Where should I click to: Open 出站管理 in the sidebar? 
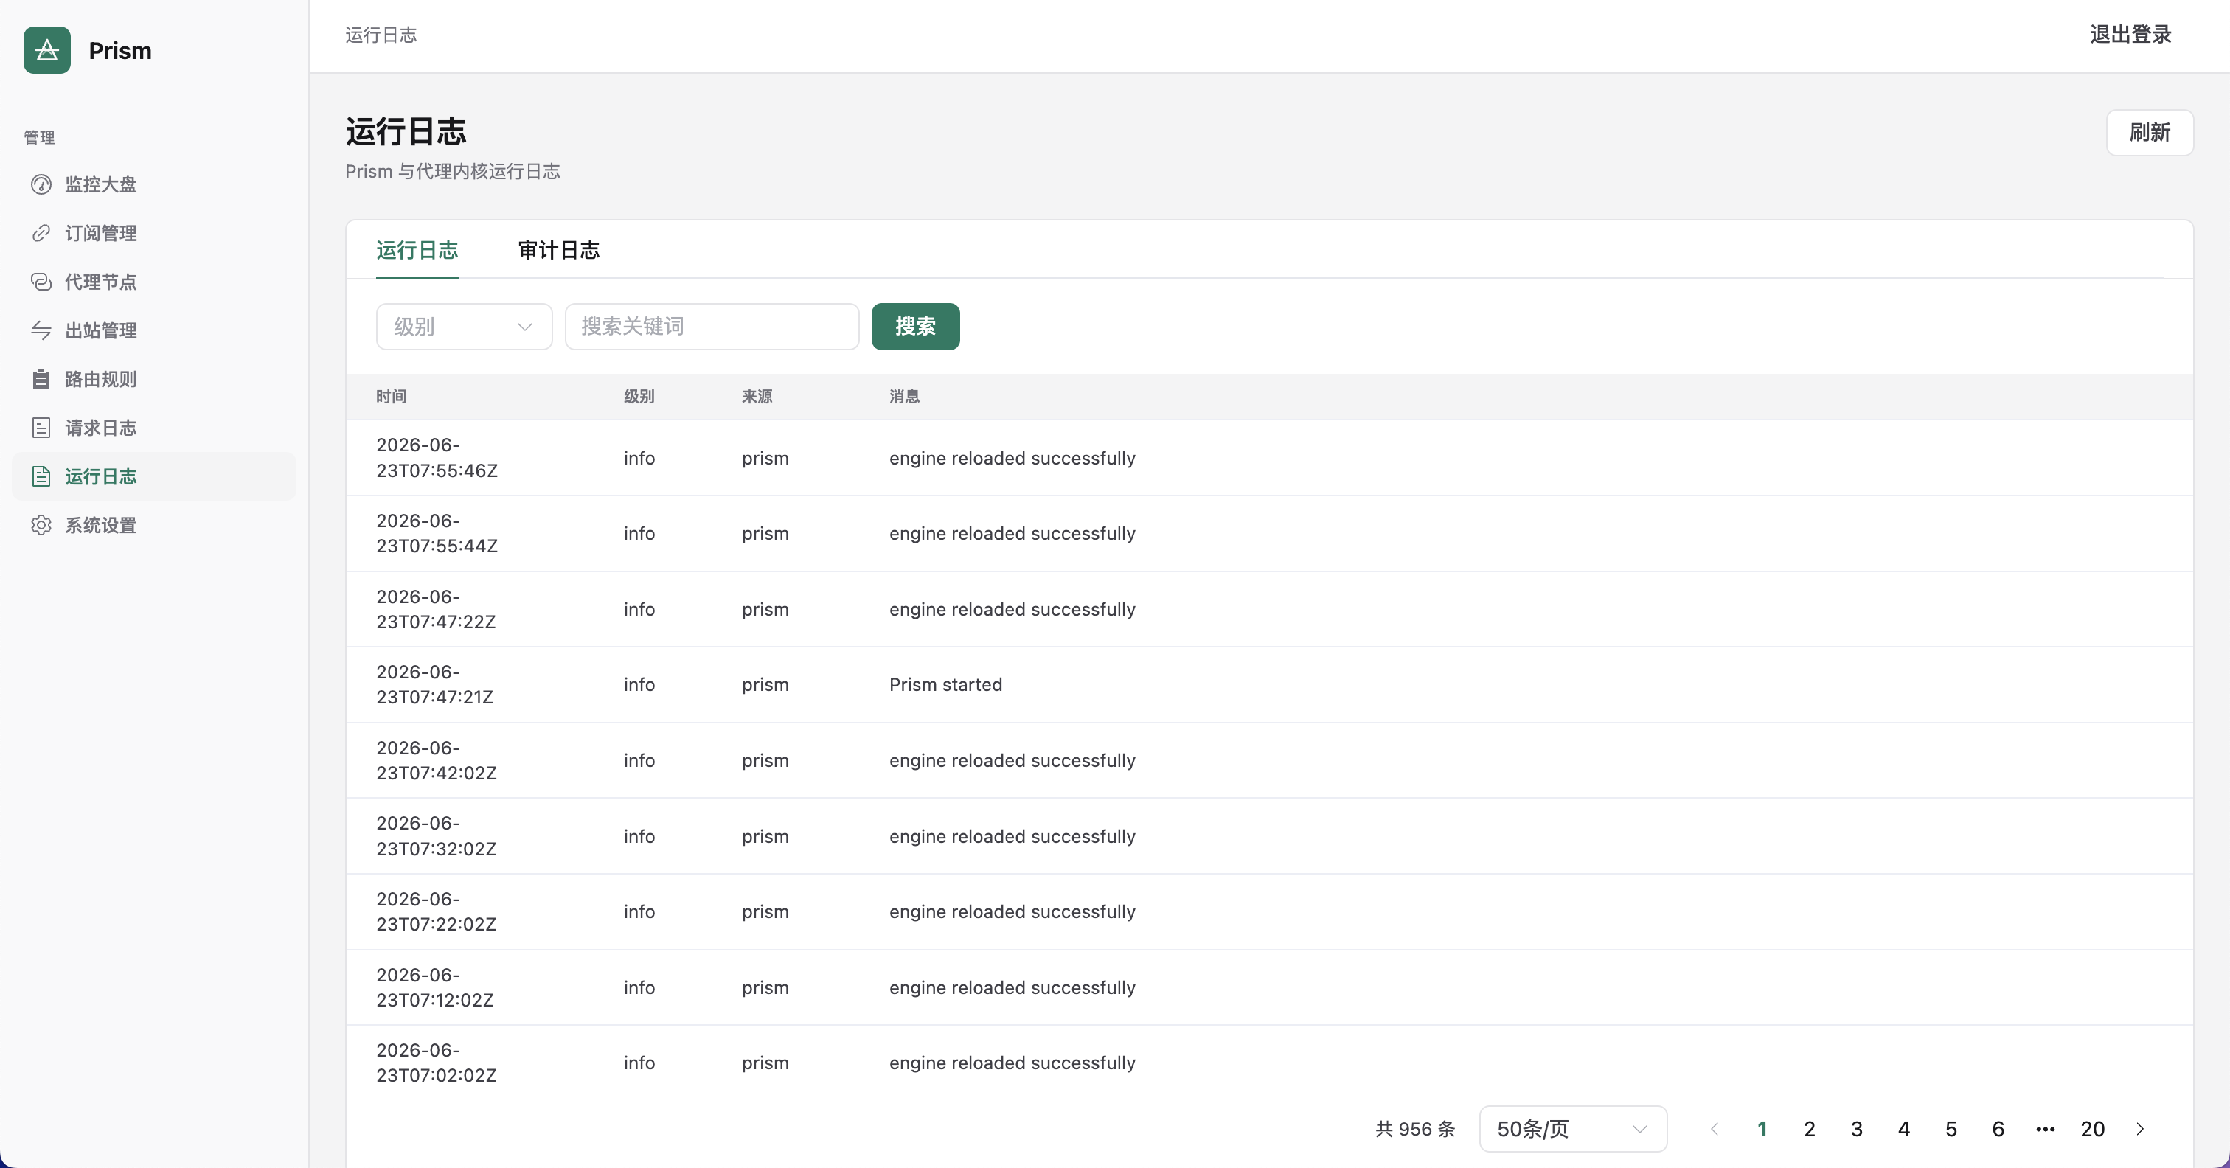tap(154, 330)
